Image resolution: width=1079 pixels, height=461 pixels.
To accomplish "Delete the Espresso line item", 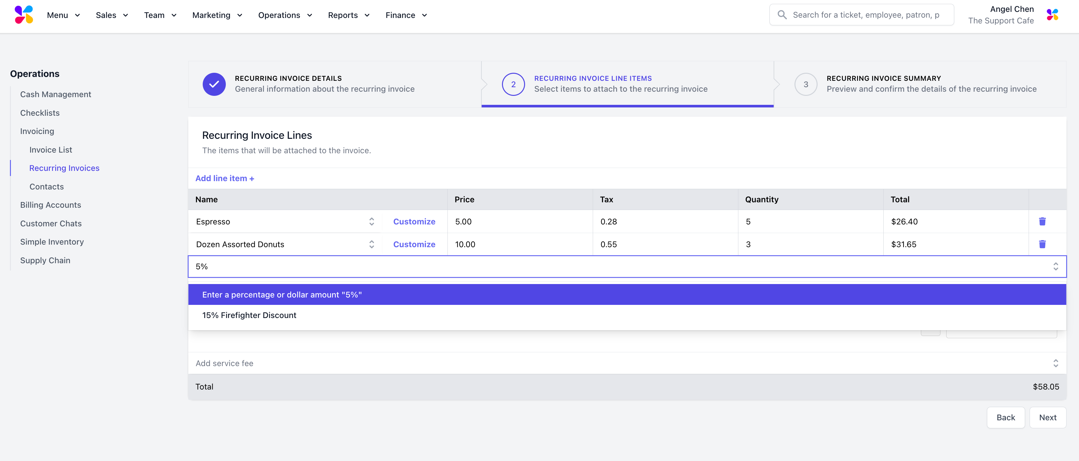I will (1042, 222).
